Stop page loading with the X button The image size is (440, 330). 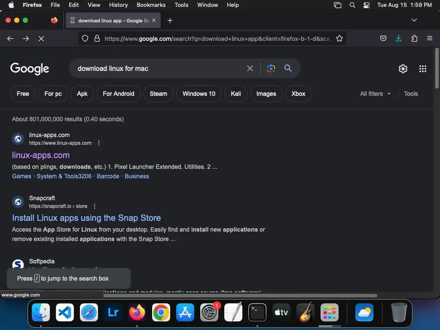coord(41,38)
